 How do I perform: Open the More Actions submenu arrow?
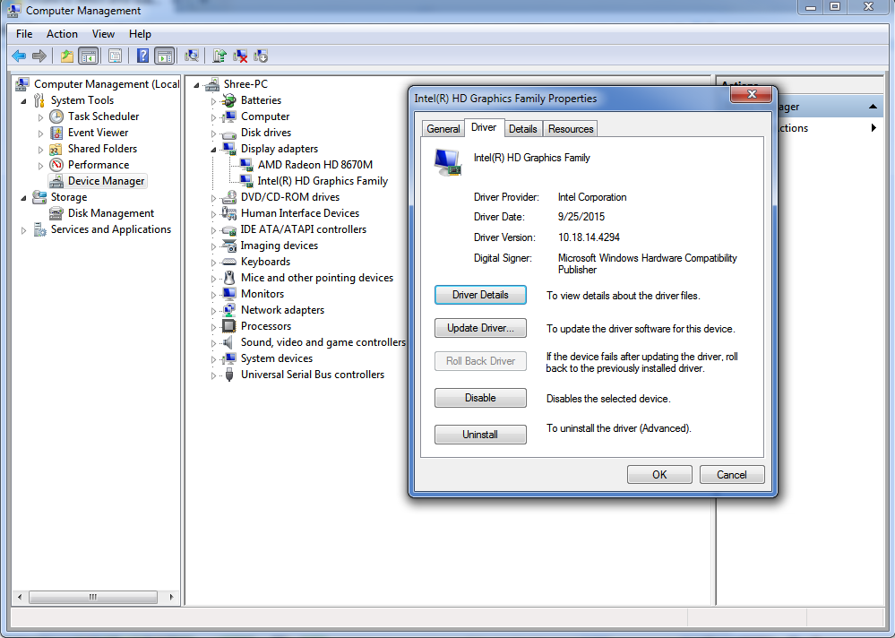(x=873, y=128)
